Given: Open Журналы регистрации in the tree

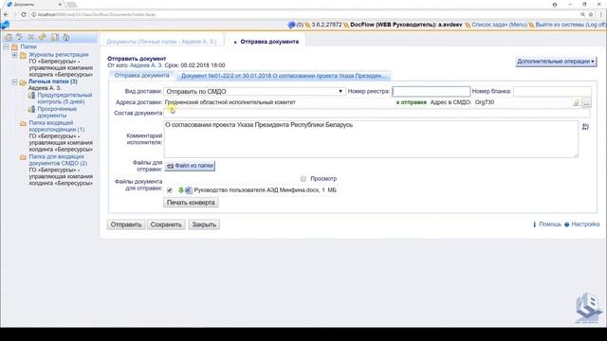Looking at the screenshot, I should 59,55.
